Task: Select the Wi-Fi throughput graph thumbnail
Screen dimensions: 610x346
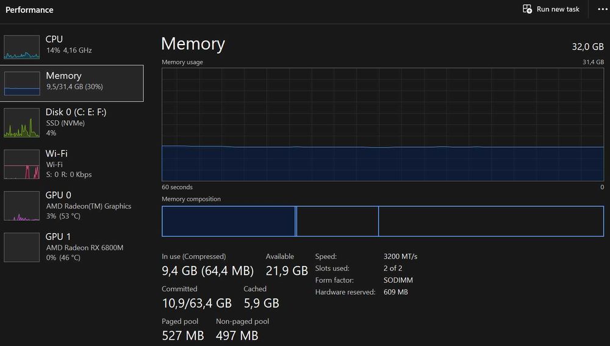Action: click(x=22, y=164)
